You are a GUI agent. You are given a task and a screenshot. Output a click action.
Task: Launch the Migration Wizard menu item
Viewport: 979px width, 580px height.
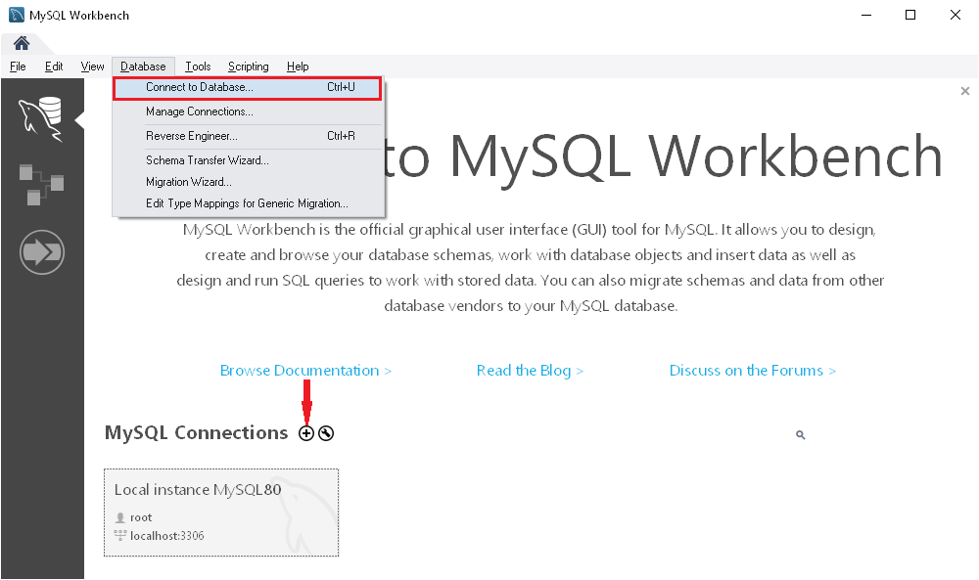pyautogui.click(x=189, y=181)
